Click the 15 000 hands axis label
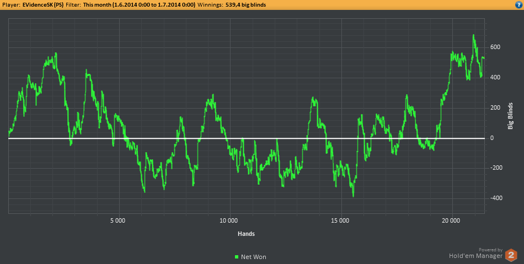524x264 pixels. [x=340, y=221]
